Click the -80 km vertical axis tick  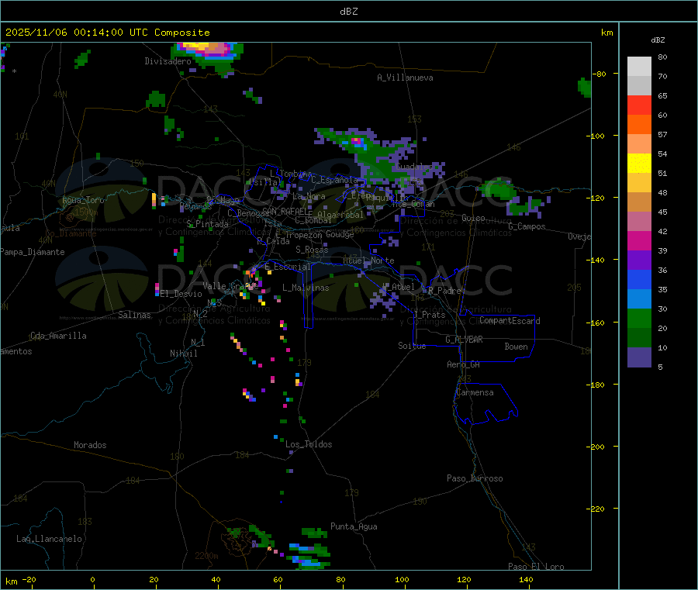click(x=600, y=74)
